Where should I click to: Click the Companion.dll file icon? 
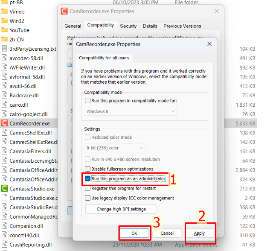pyautogui.click(x=4, y=226)
